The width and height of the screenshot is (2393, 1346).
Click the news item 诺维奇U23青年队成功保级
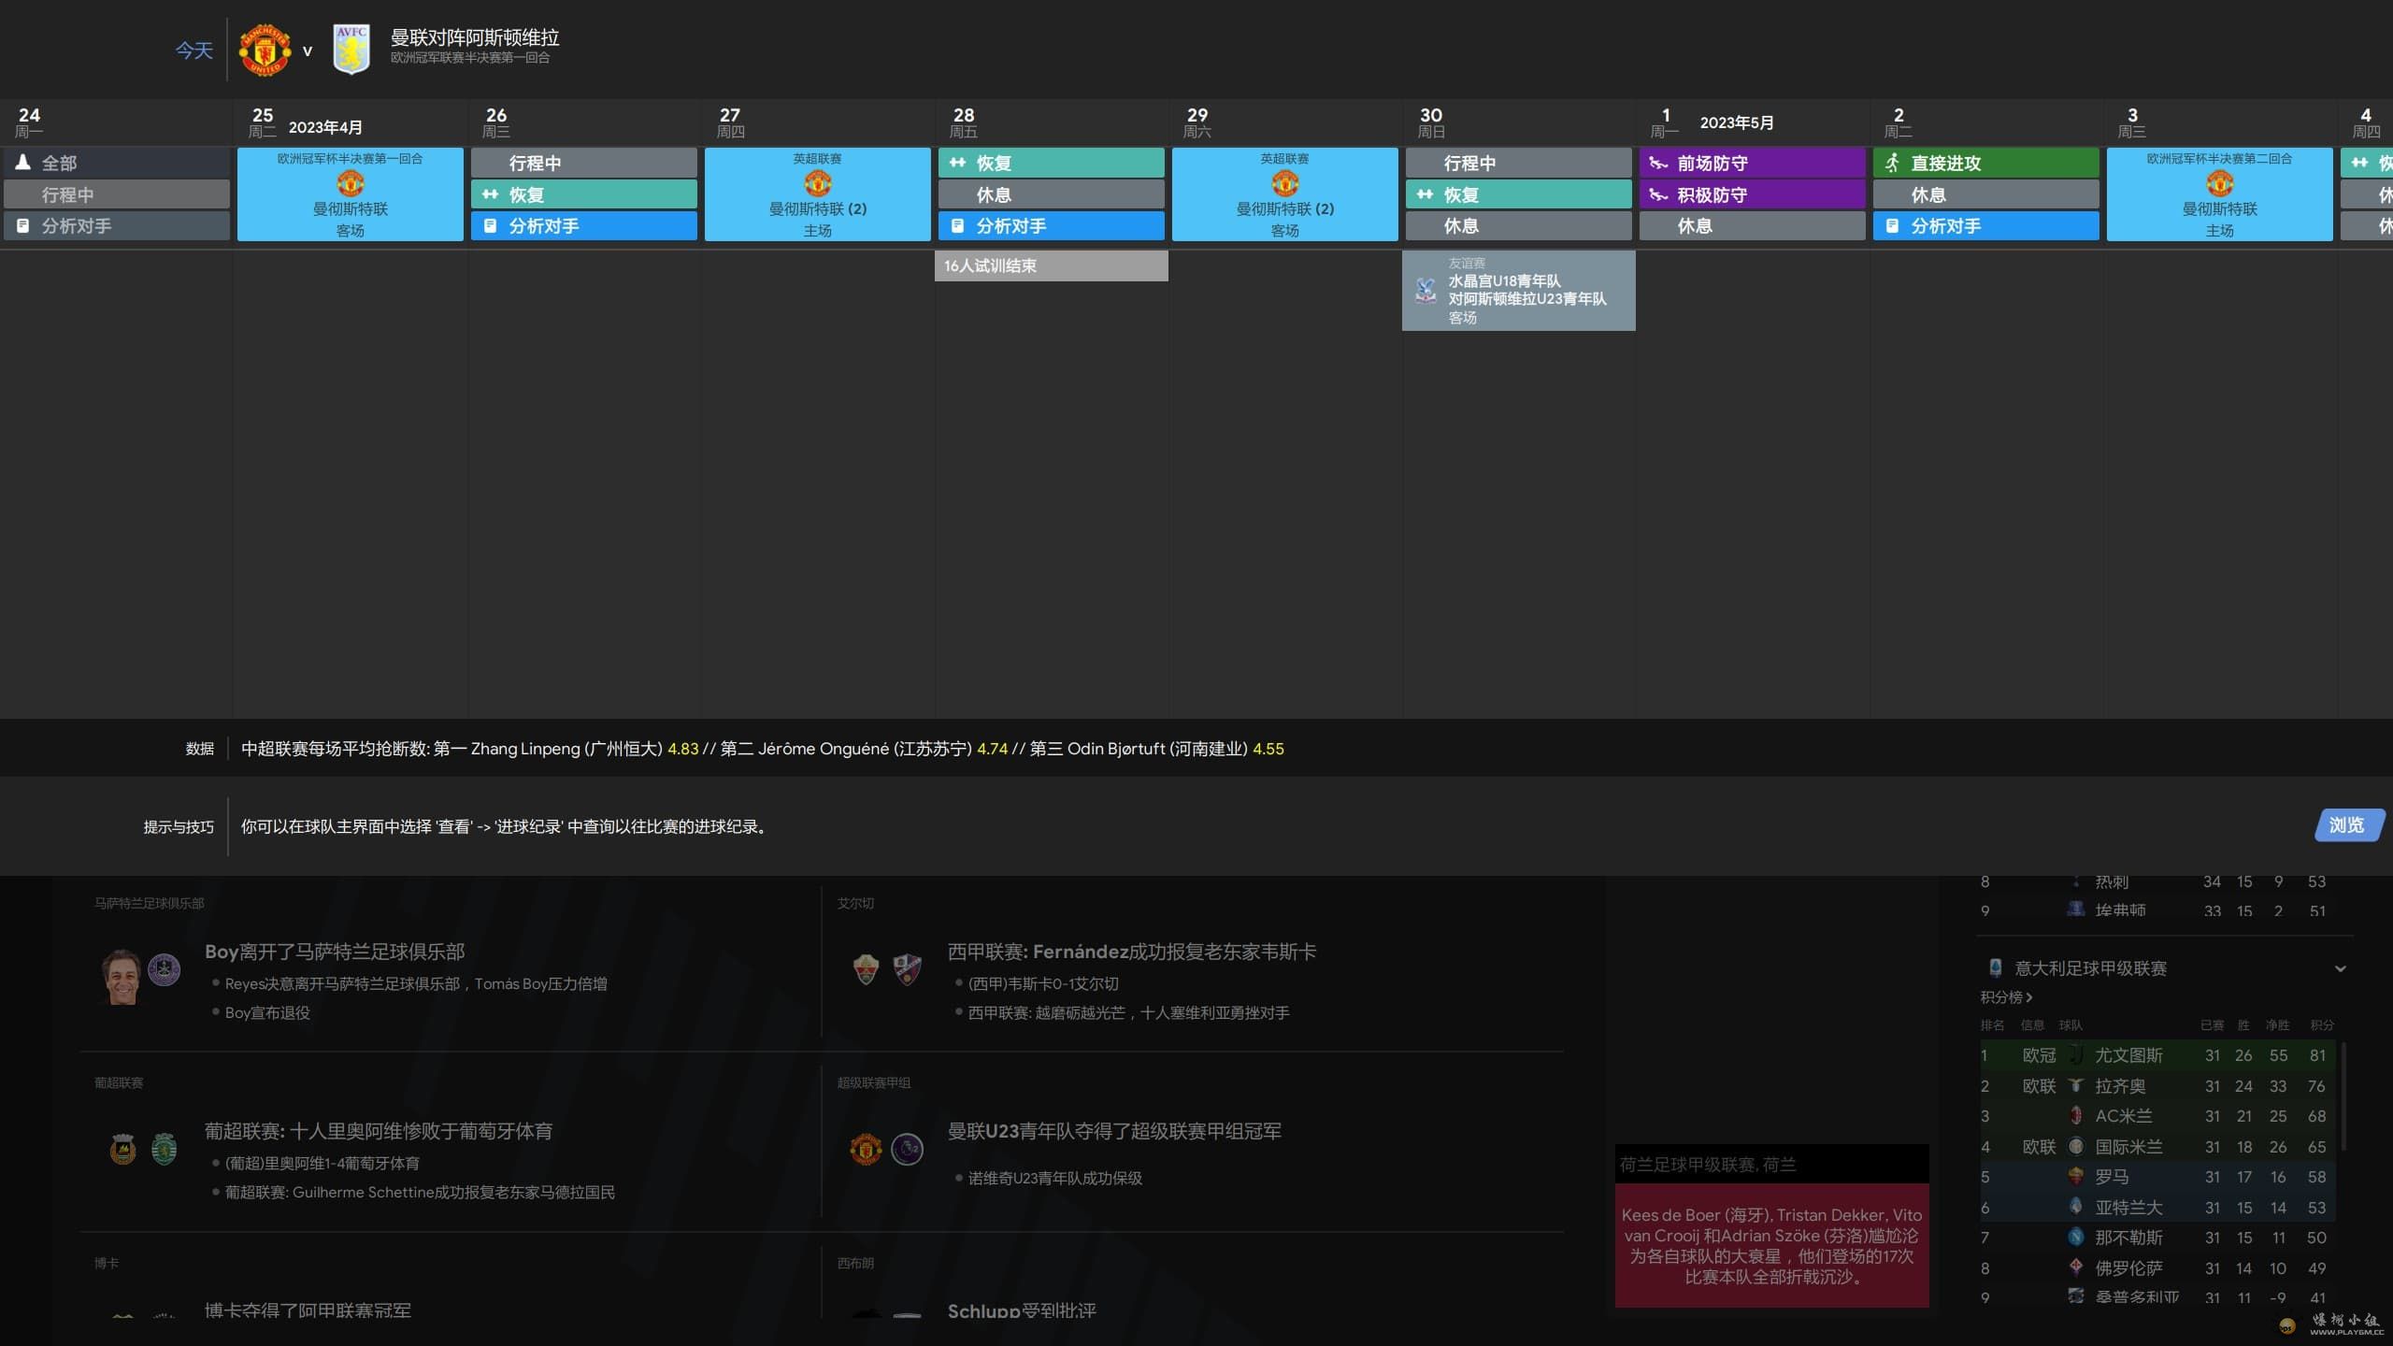[1055, 1178]
